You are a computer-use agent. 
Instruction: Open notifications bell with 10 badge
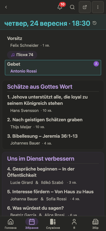pyautogui.click(x=60, y=7)
